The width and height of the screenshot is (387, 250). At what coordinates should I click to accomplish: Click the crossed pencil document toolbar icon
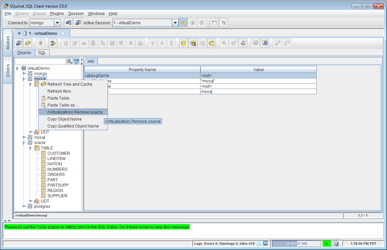(x=265, y=43)
